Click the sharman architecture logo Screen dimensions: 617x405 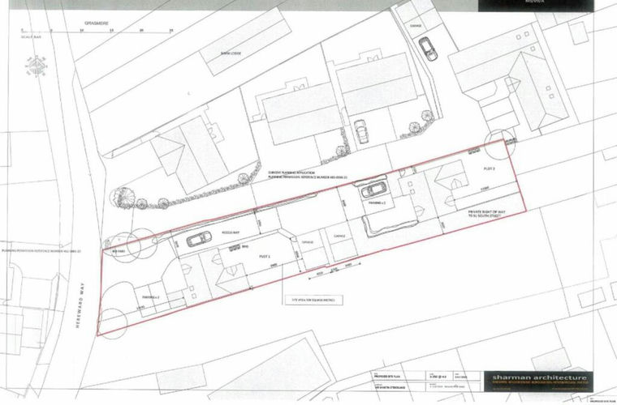(x=540, y=378)
